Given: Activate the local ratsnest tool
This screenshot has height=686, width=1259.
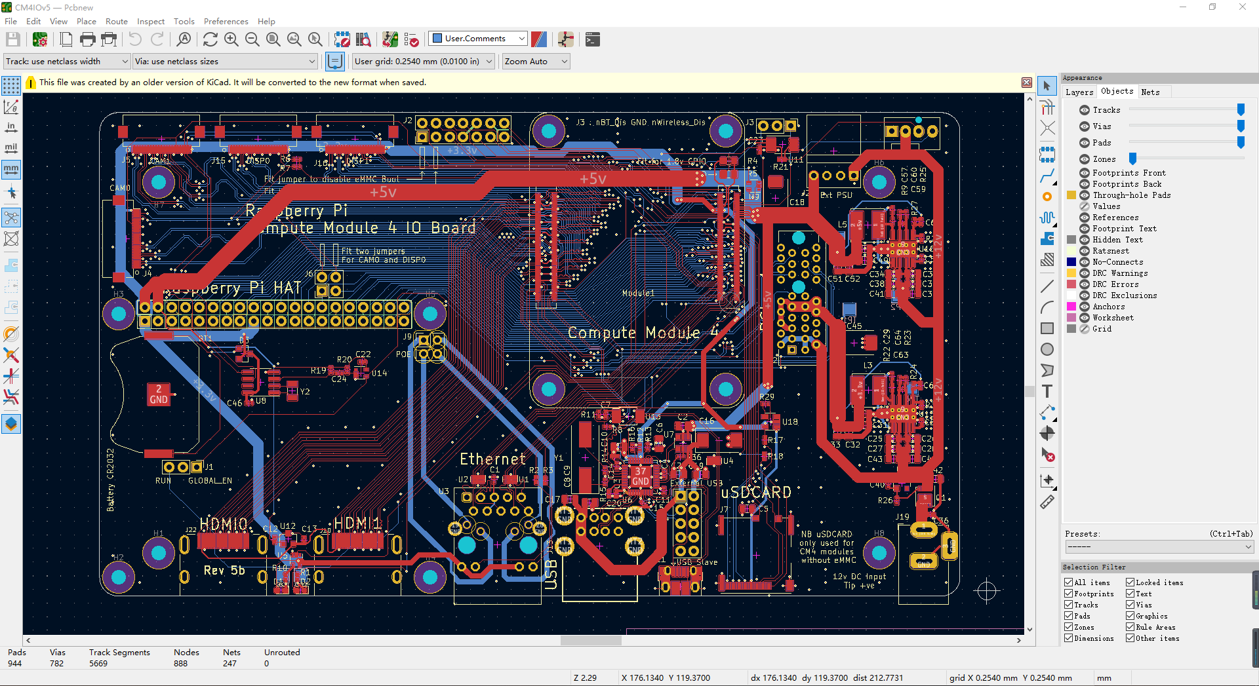Looking at the screenshot, I should [x=1047, y=107].
